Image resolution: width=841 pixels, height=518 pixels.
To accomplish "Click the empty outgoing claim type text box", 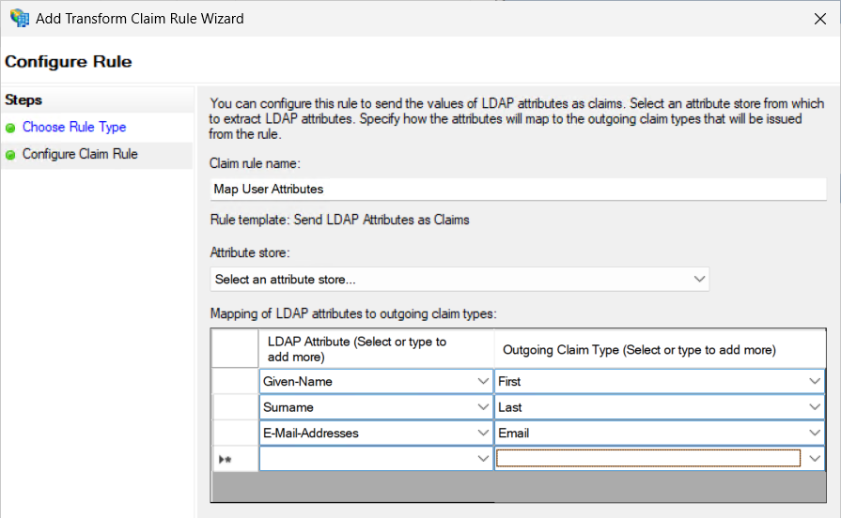I will (648, 459).
